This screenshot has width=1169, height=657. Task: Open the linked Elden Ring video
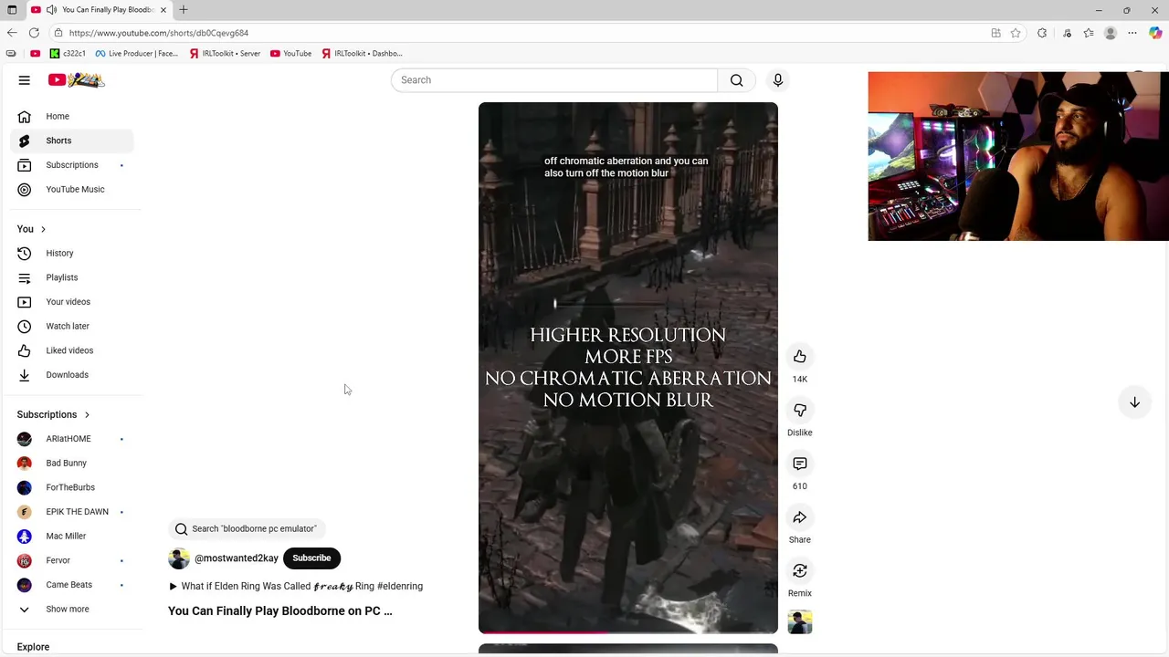(x=295, y=587)
